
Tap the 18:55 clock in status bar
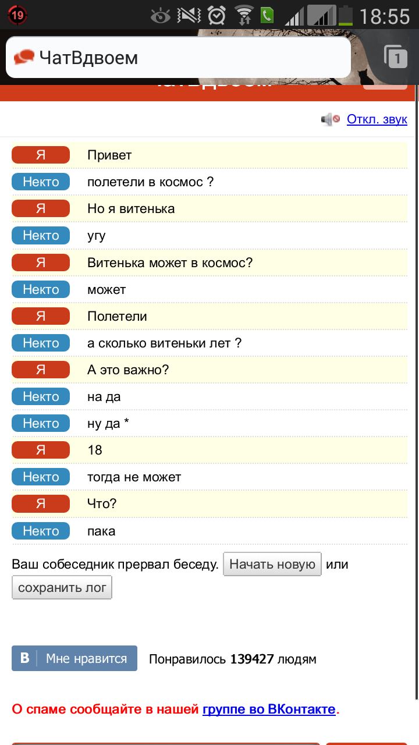[x=385, y=16]
